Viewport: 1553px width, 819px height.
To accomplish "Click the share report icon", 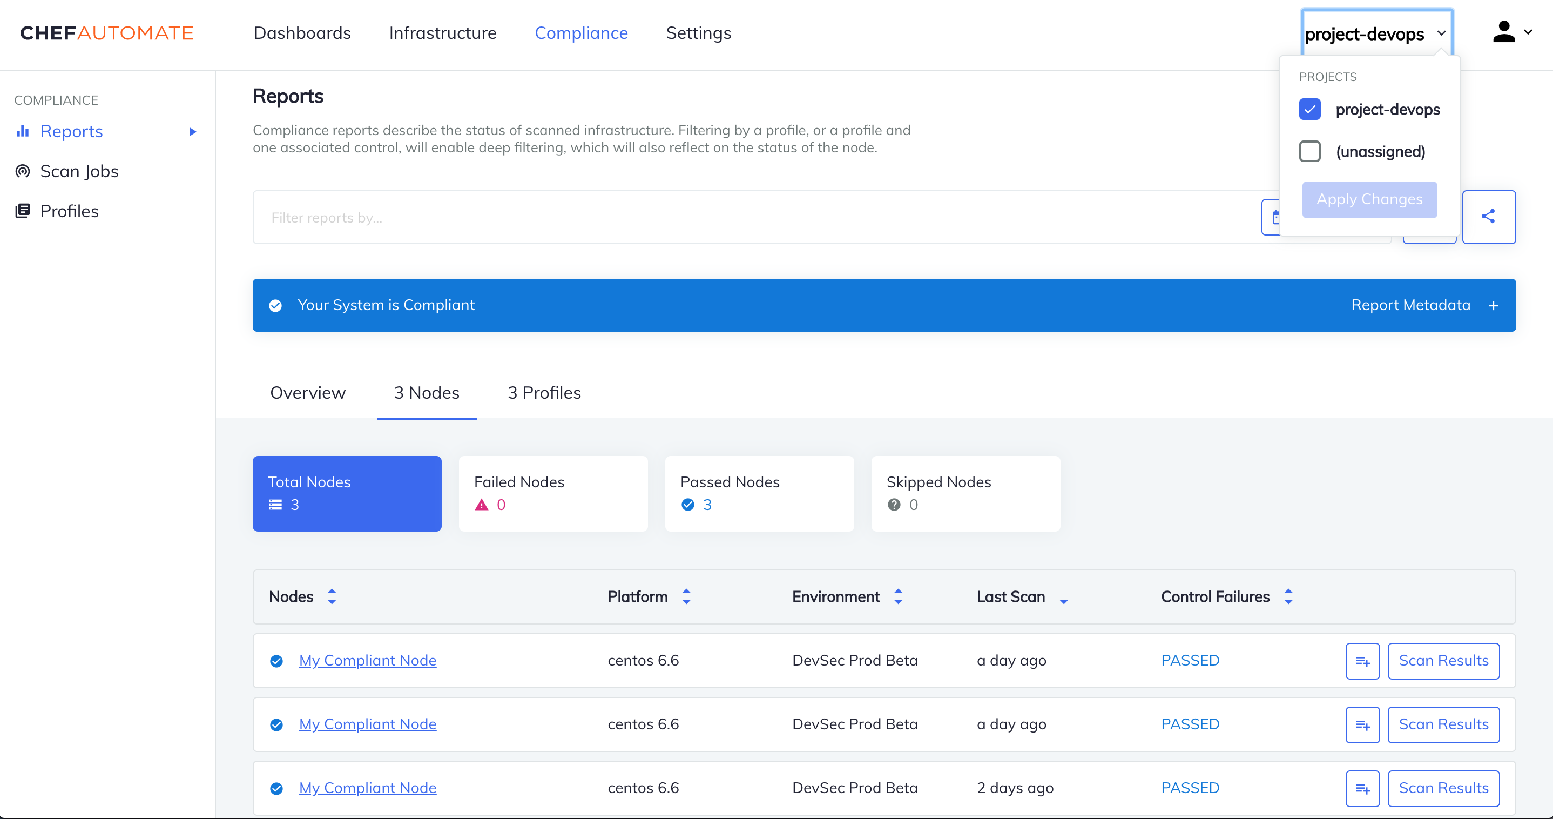I will (x=1489, y=217).
